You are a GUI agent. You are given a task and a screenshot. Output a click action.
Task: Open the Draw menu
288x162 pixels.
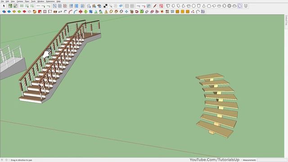27,1
